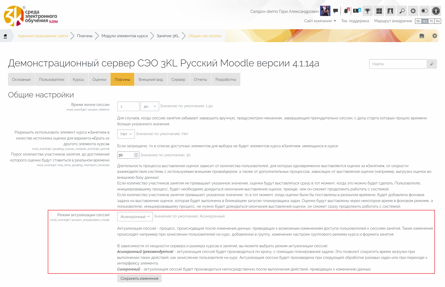The width and height of the screenshot is (445, 287).
Task: Click the home icon in breadcrumb
Action: pos(5,36)
